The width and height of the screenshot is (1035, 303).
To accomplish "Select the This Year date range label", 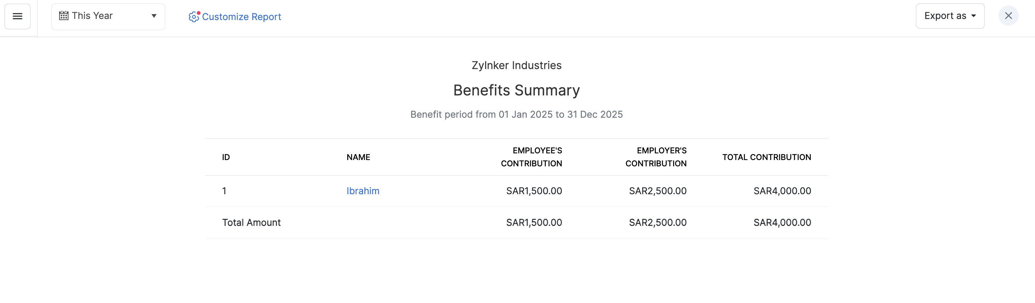I will [92, 16].
